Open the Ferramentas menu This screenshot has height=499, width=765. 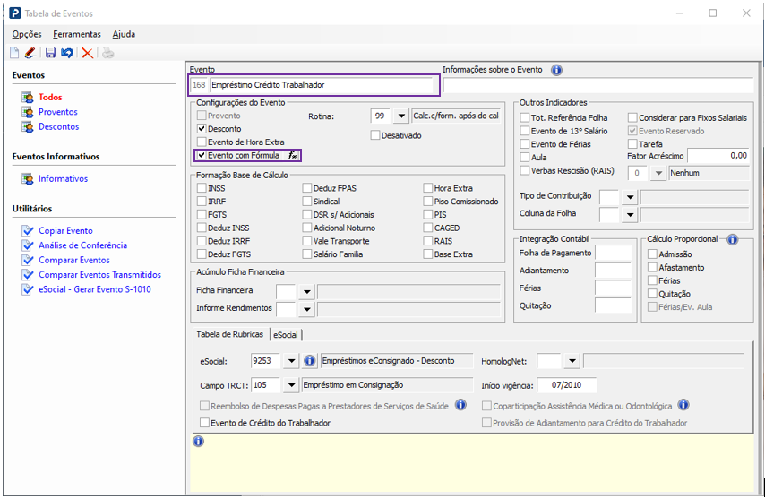(x=77, y=34)
